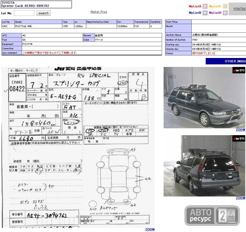Click the Number of Auction value 1580

point(195,40)
